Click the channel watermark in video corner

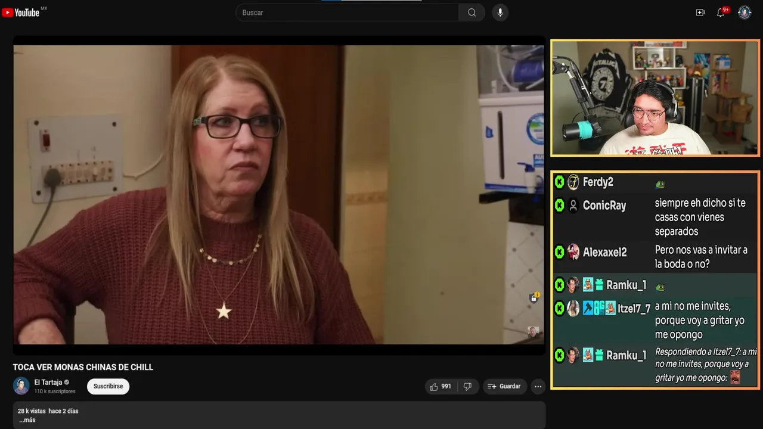click(x=534, y=332)
